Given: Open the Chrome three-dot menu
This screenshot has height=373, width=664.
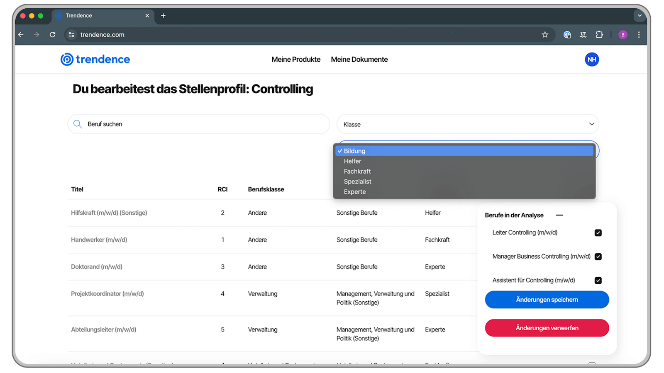Looking at the screenshot, I should click(x=639, y=35).
